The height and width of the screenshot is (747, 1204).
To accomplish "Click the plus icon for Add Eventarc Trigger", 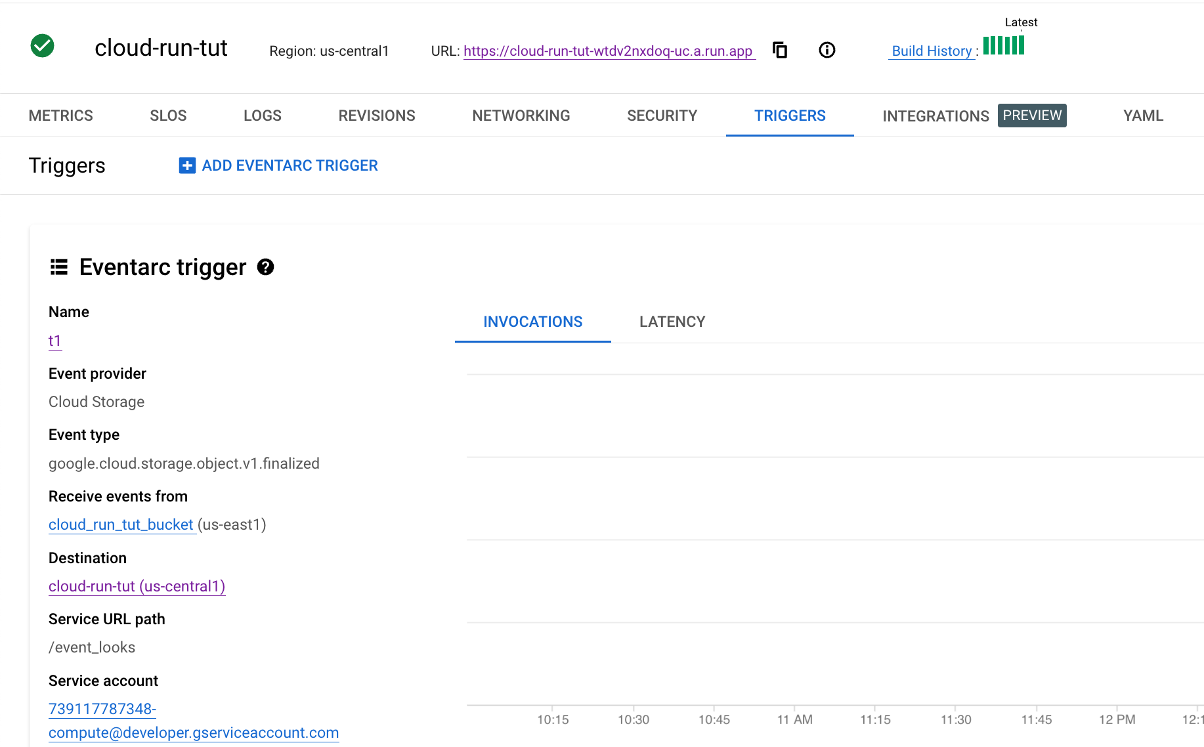I will [x=187, y=165].
